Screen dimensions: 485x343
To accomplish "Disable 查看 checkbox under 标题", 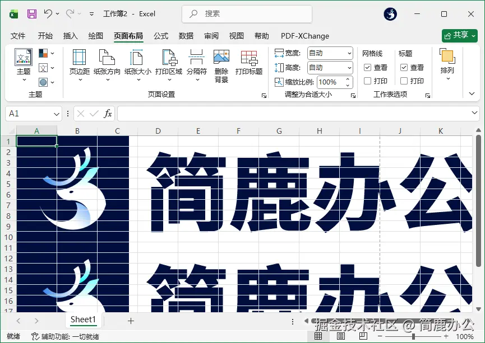I will point(405,68).
